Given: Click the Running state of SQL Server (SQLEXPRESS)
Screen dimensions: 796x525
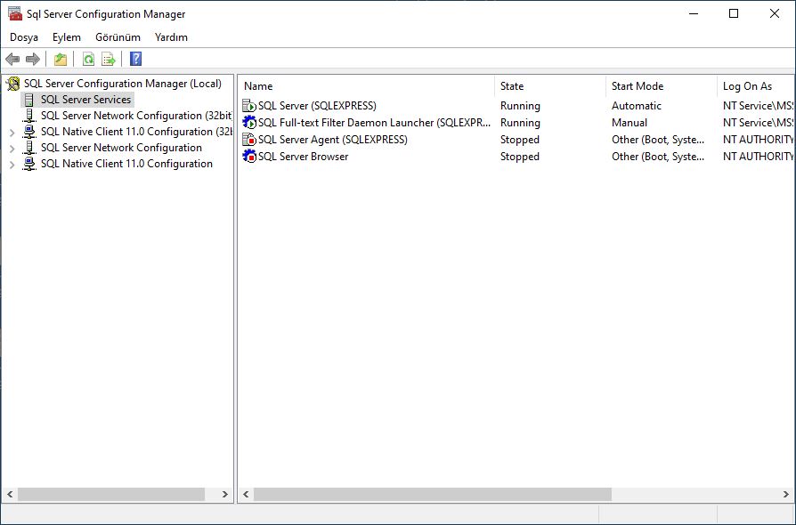Looking at the screenshot, I should coord(520,106).
